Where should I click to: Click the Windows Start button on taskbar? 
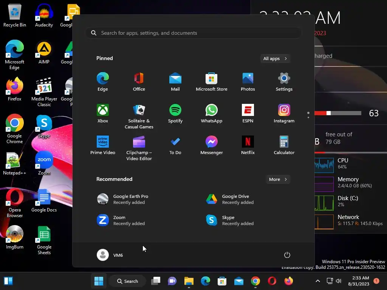[99, 281]
